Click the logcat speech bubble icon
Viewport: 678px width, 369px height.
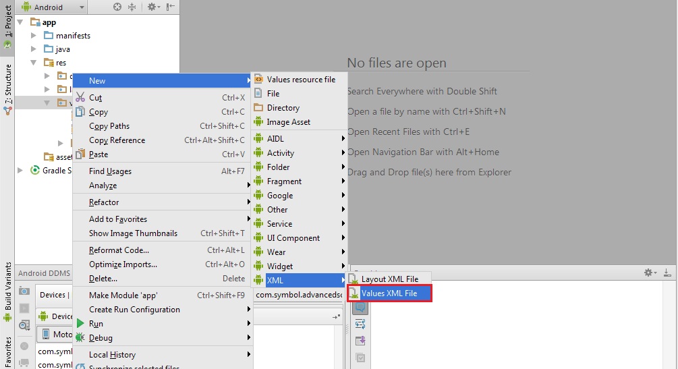pyautogui.click(x=360, y=307)
